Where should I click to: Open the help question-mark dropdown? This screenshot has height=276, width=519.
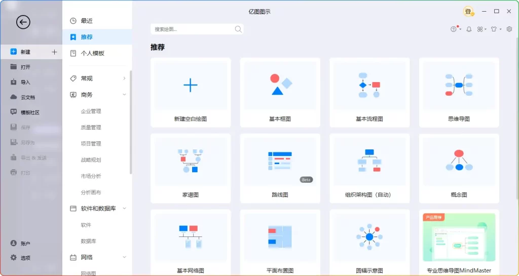tap(456, 29)
